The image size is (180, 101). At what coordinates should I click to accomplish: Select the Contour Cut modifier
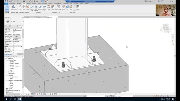(x=44, y=8)
